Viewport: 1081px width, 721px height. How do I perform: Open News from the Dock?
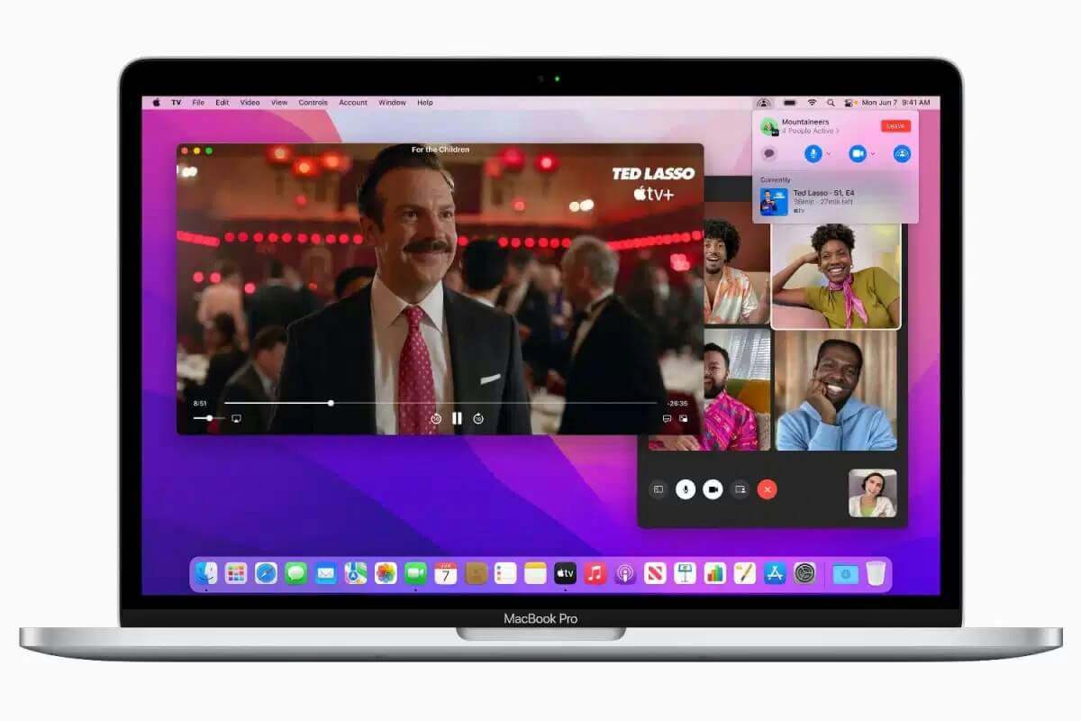(x=655, y=572)
